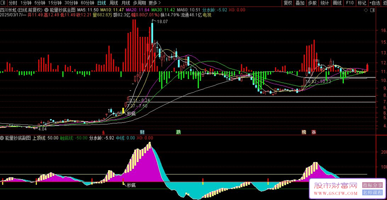Click the 财 event marker
The height and width of the screenshot is (200, 387).
[142, 132]
